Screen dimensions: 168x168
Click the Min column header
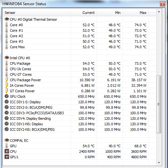coord(110,13)
